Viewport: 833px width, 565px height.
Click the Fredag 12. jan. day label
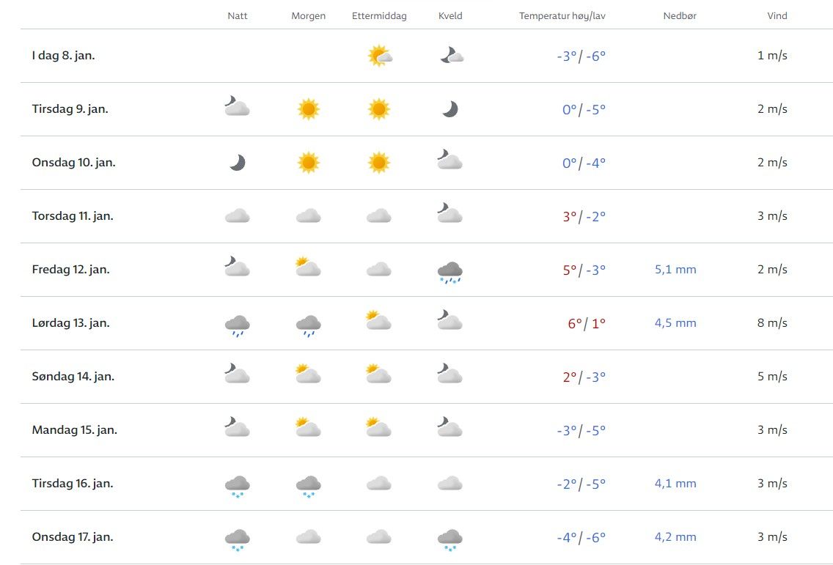tap(70, 270)
